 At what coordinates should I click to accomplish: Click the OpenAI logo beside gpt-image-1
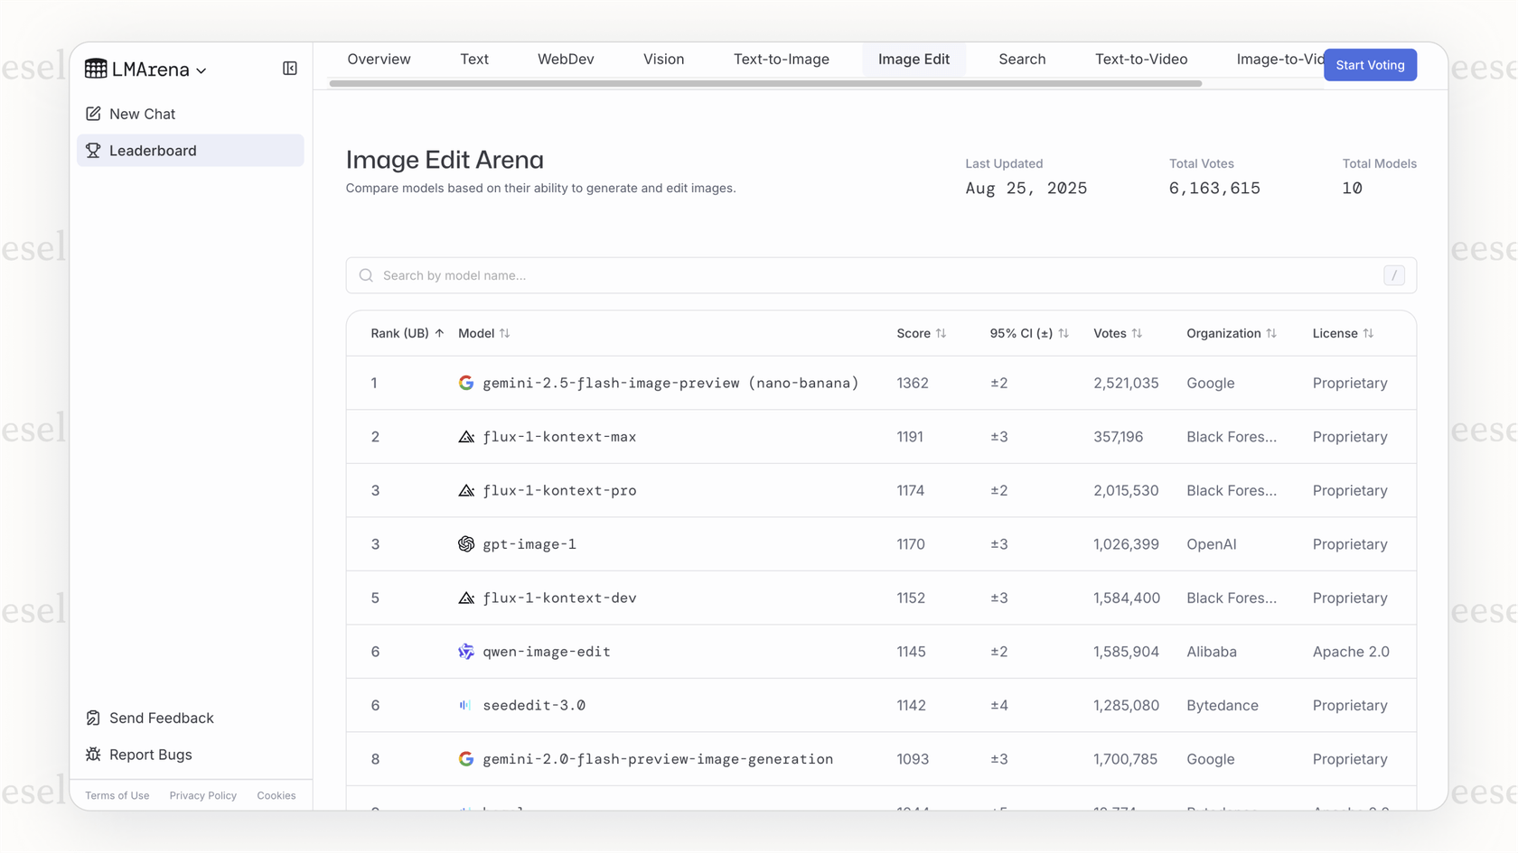(x=466, y=544)
